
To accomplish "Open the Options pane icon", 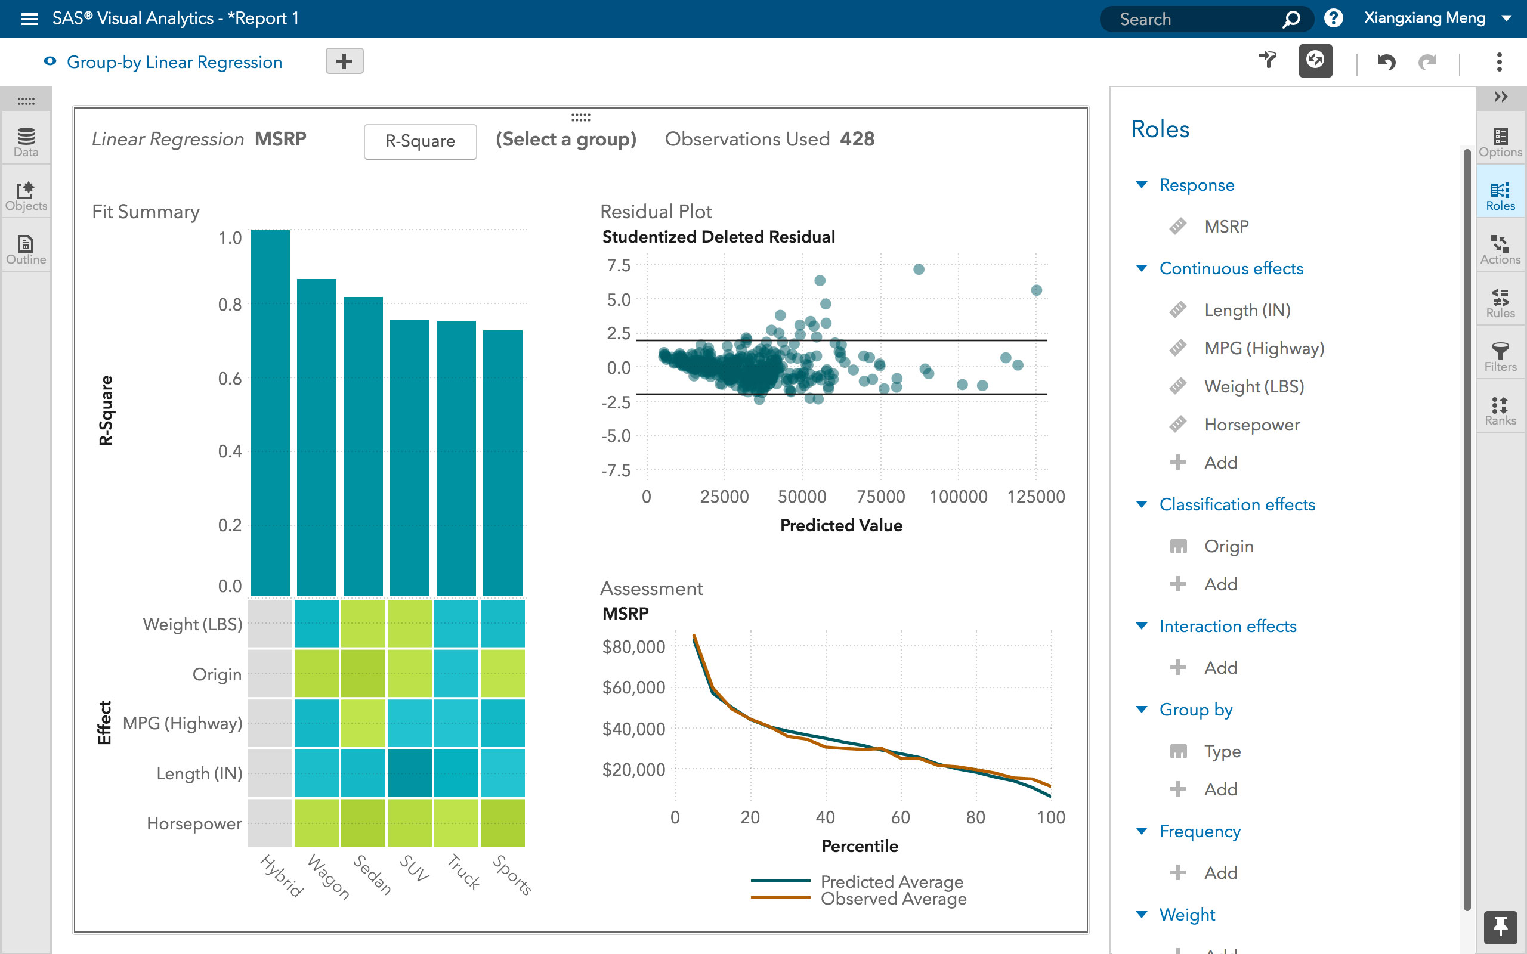I will click(1500, 141).
